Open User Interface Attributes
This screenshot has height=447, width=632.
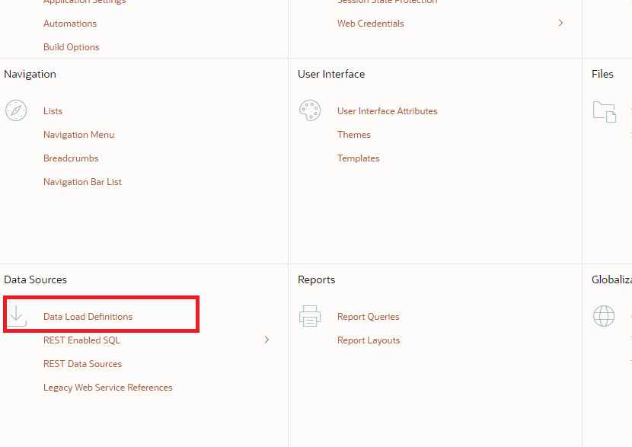click(x=387, y=111)
